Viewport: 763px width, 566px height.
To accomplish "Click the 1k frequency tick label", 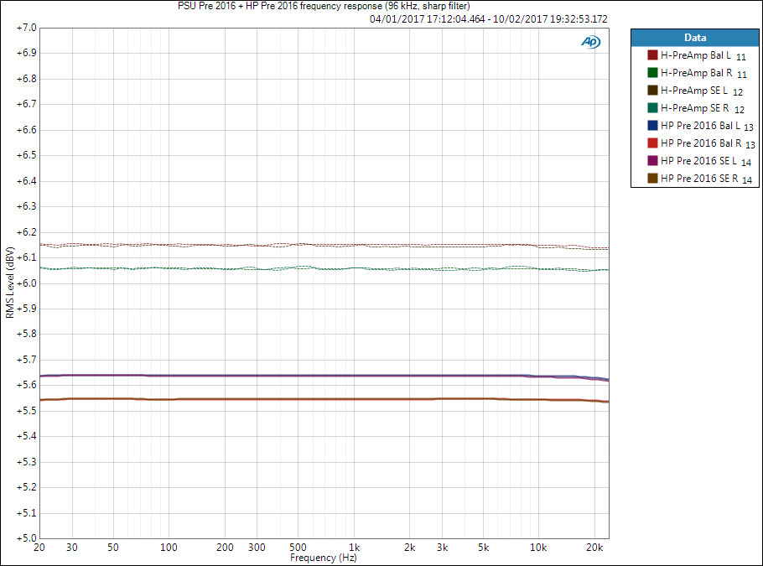I will [x=354, y=548].
